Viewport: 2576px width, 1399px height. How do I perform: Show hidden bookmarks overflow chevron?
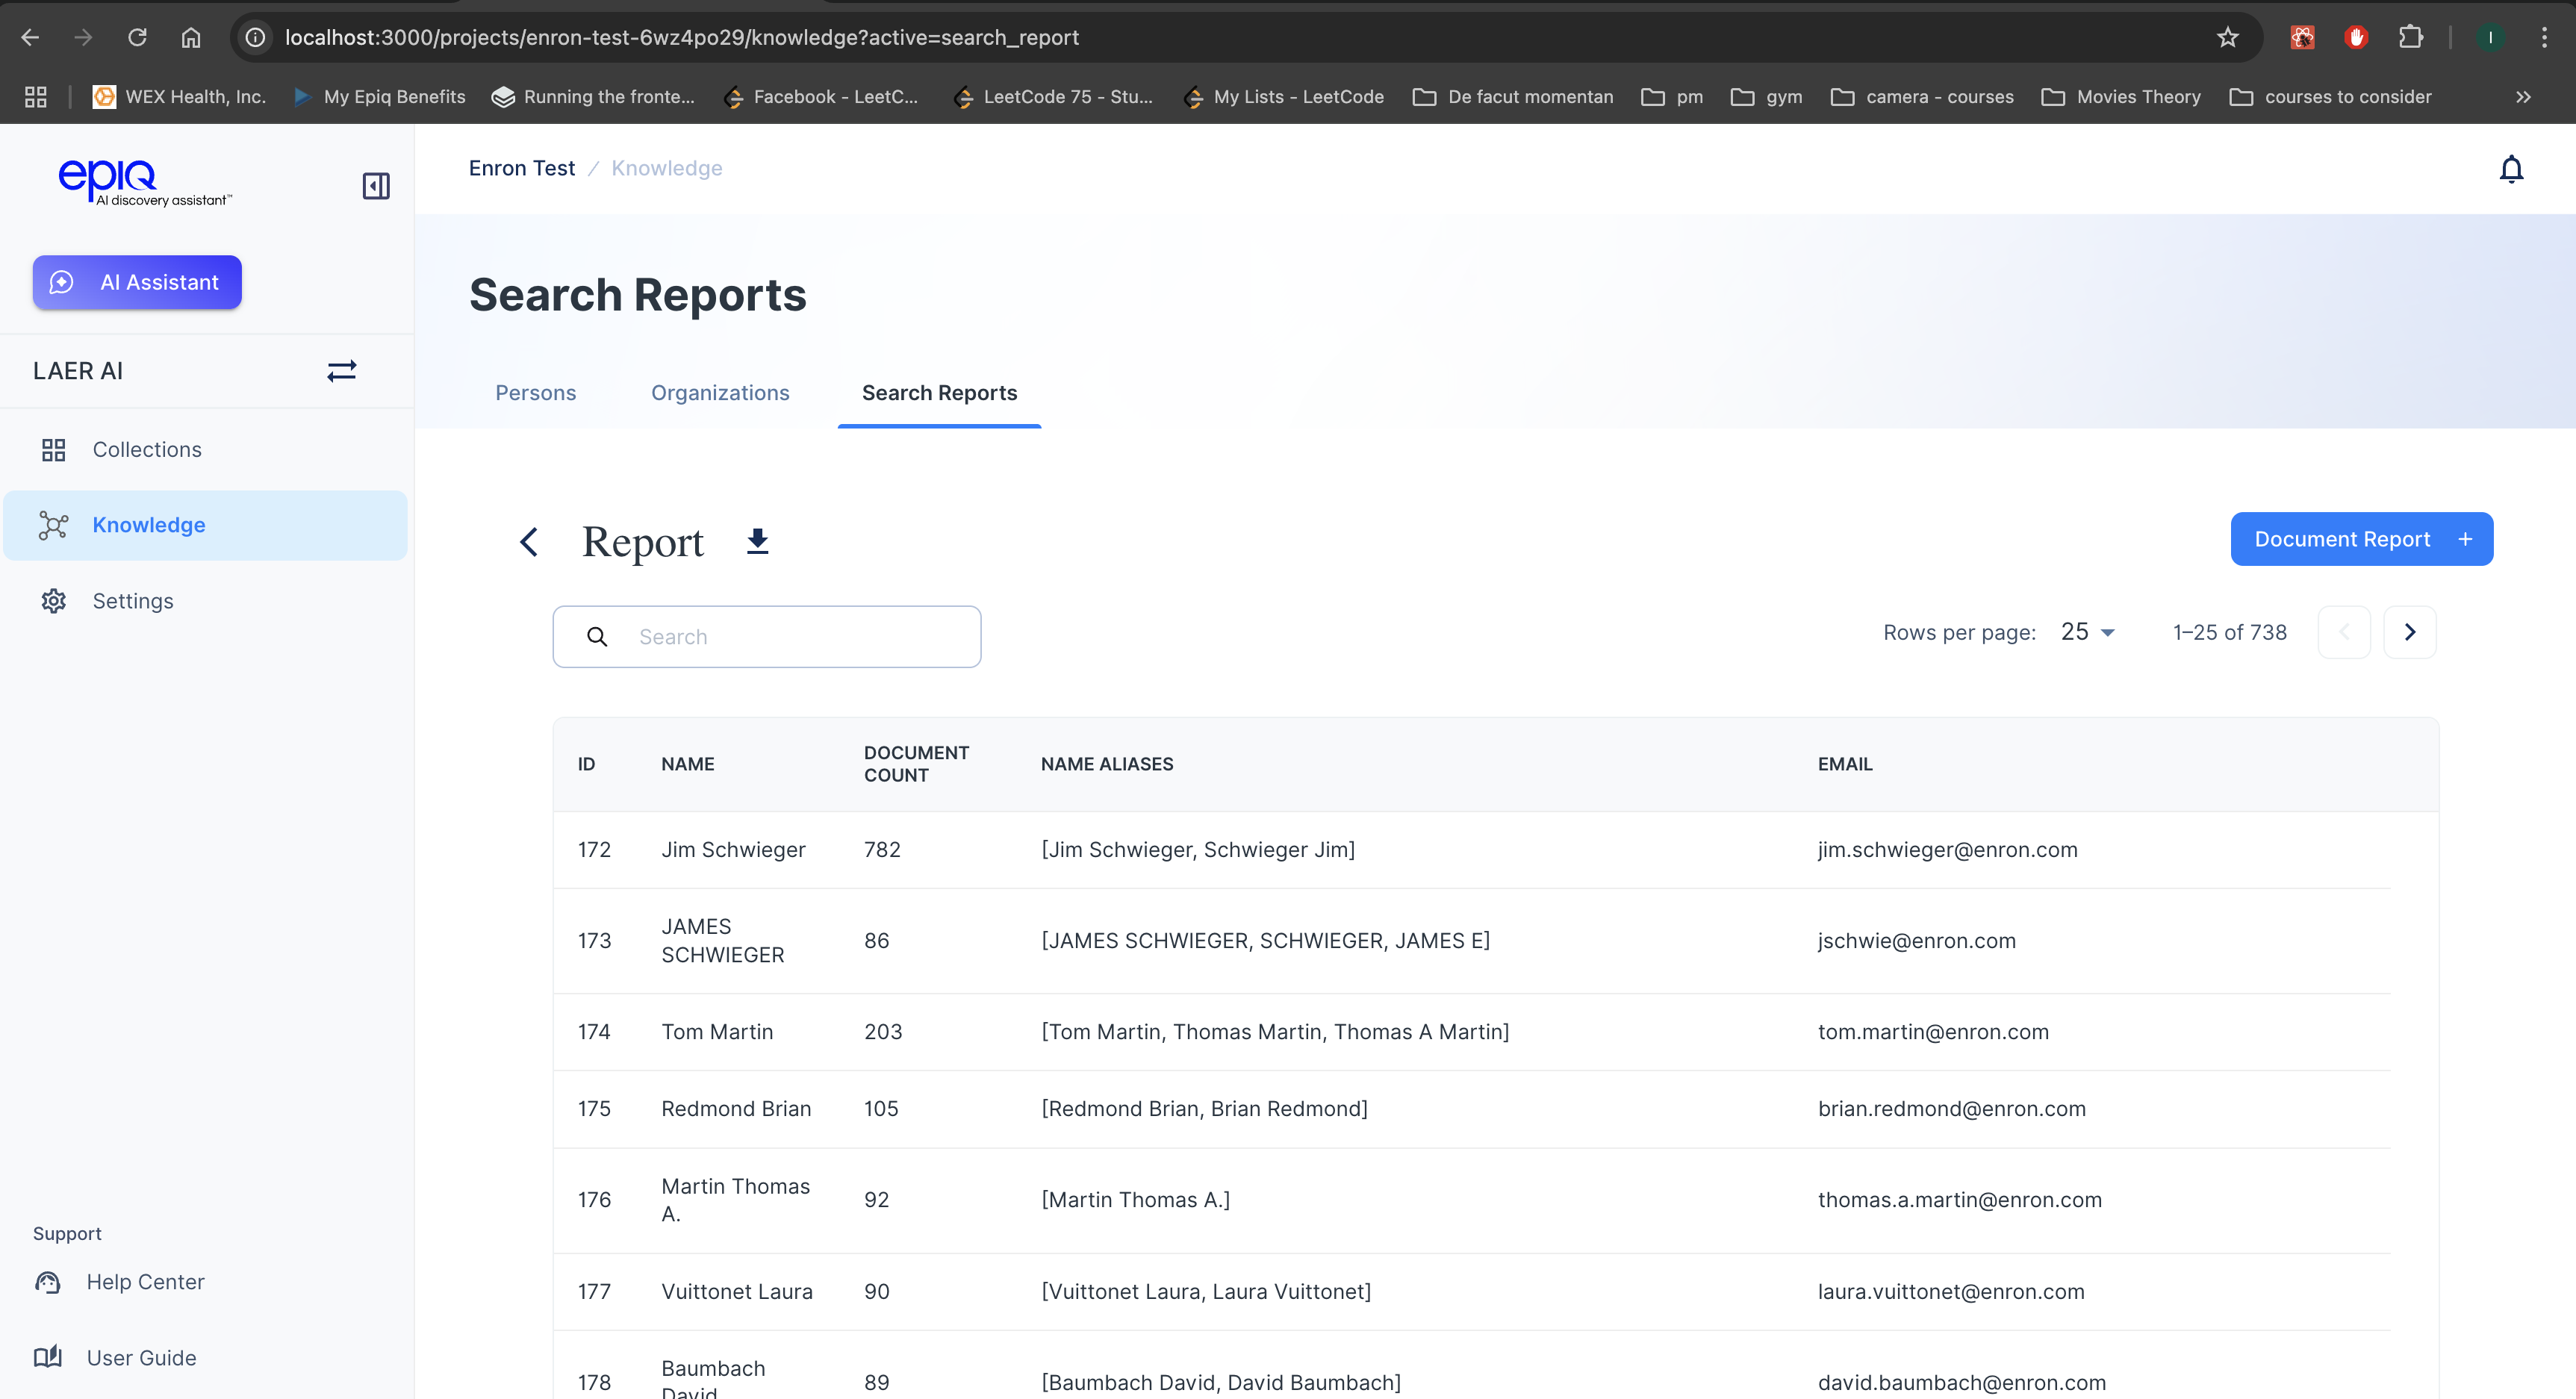click(x=2523, y=97)
